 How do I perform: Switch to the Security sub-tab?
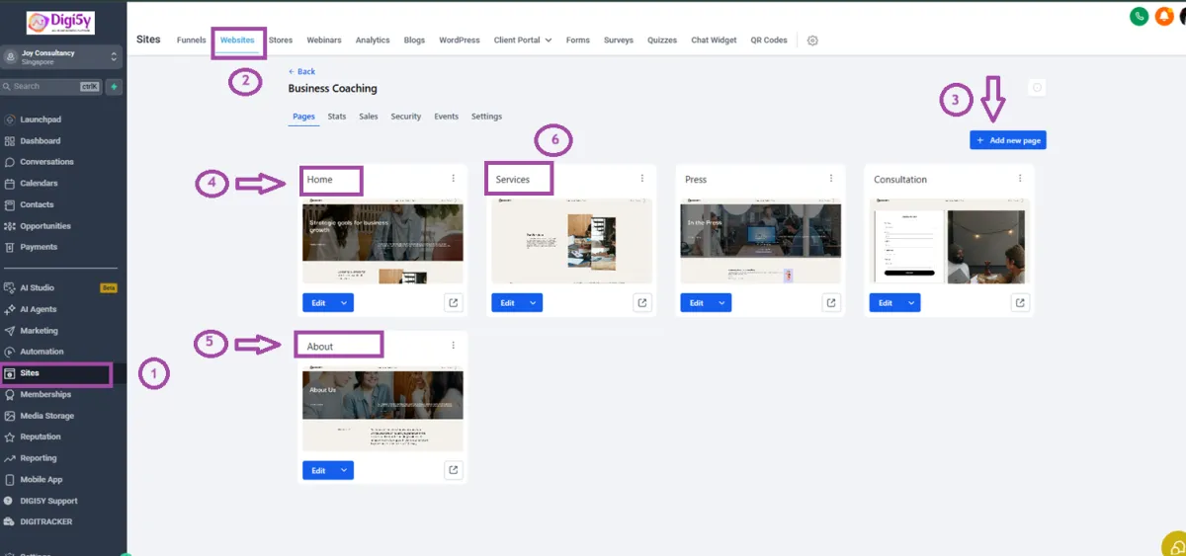point(406,117)
